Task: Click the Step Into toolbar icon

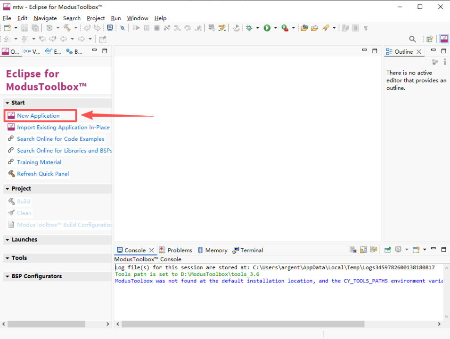Action: 177,28
